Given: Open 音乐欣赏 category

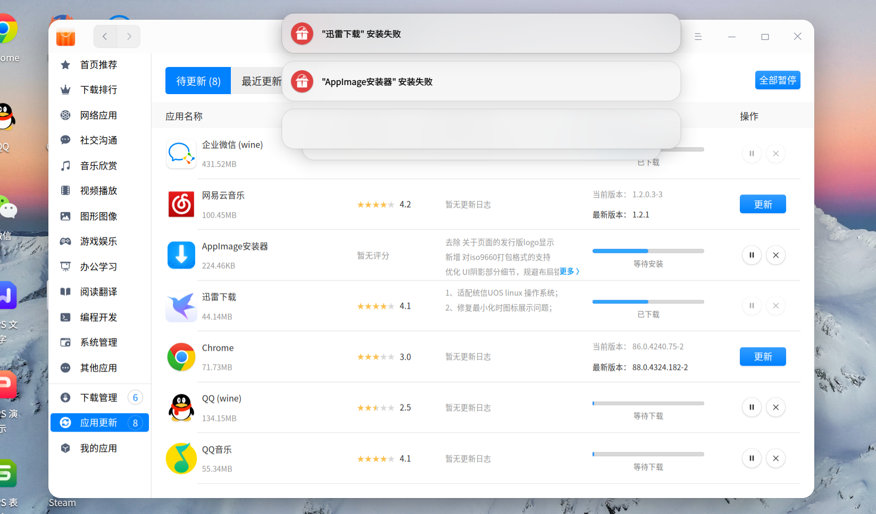Looking at the screenshot, I should [99, 166].
